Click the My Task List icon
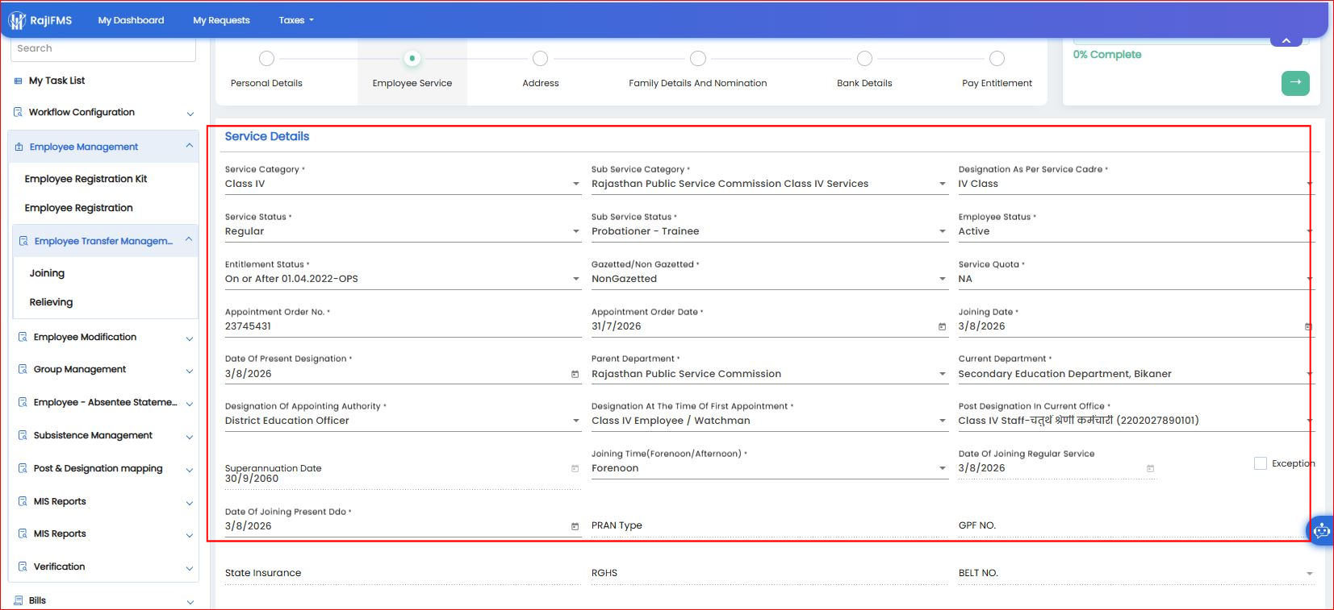 tap(18, 81)
